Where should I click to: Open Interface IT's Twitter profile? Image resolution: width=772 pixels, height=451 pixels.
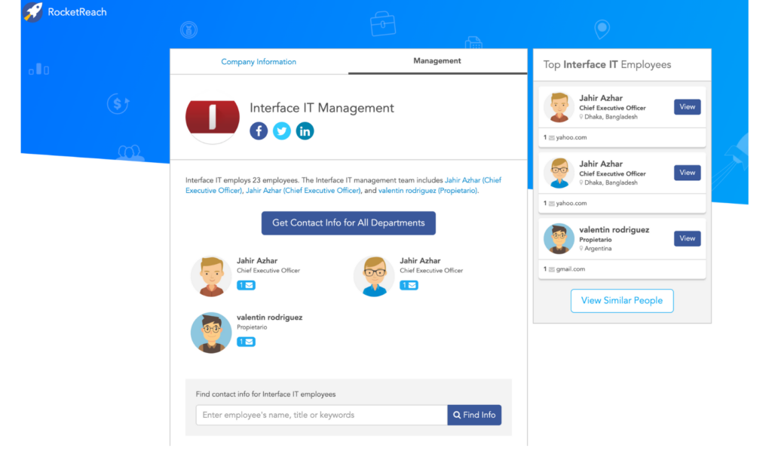tap(282, 130)
